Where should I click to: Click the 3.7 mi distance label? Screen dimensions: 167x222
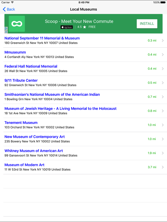[152, 167]
